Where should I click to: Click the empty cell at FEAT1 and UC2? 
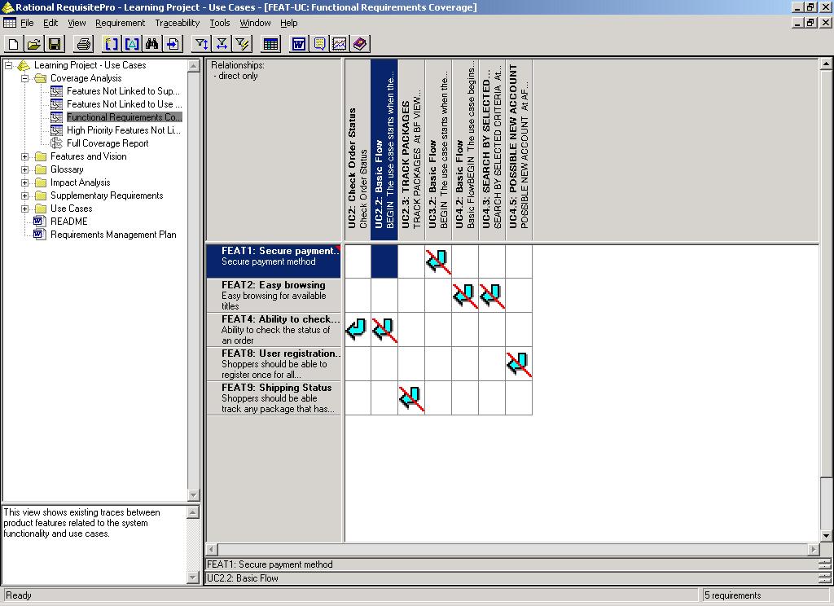pos(358,261)
